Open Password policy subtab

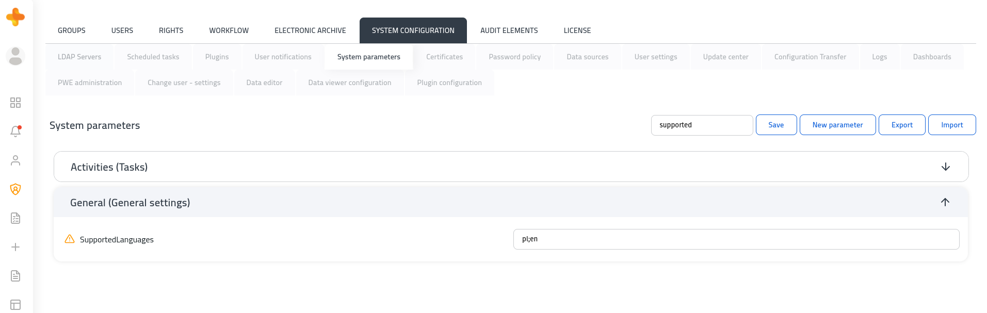(515, 57)
